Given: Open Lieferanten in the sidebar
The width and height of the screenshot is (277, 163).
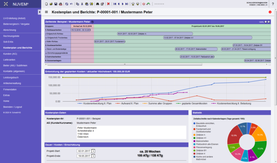Looking at the screenshot, I should (9, 59).
